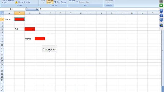Open the Name Box dropdown arrow
This screenshot has width=164, height=92.
[24, 9]
